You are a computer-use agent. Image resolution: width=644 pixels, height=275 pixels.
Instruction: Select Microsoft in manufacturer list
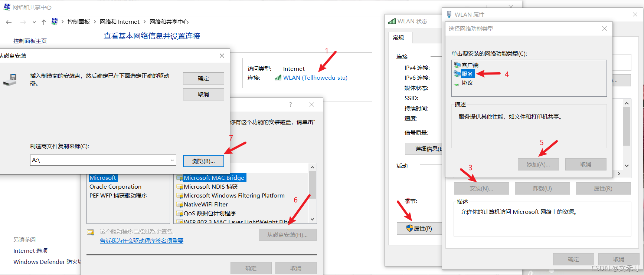point(103,178)
